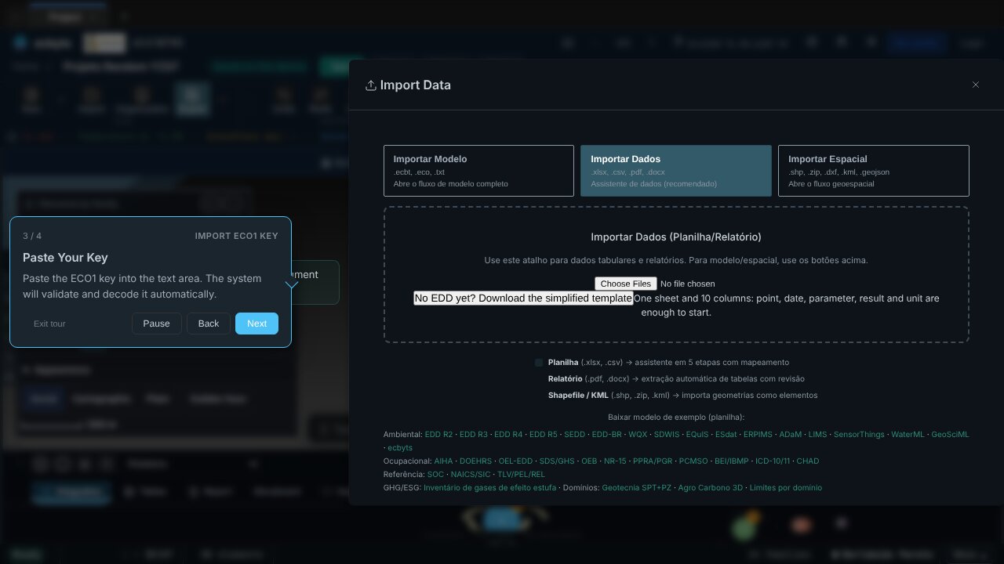Click the Planilha square icon
The height and width of the screenshot is (564, 1004).
click(x=539, y=363)
